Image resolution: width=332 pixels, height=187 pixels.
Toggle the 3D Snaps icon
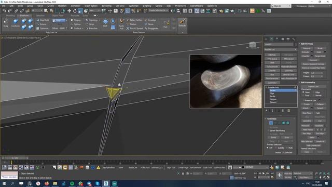point(122,11)
